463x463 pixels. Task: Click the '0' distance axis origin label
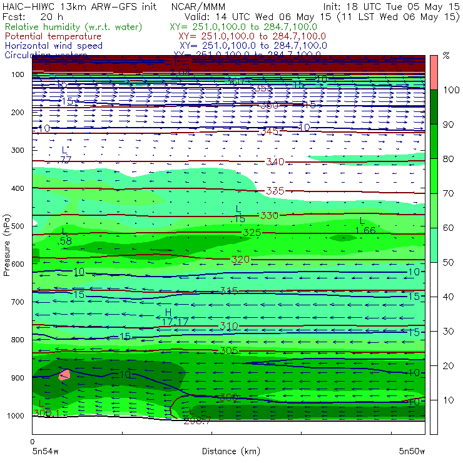click(32, 442)
